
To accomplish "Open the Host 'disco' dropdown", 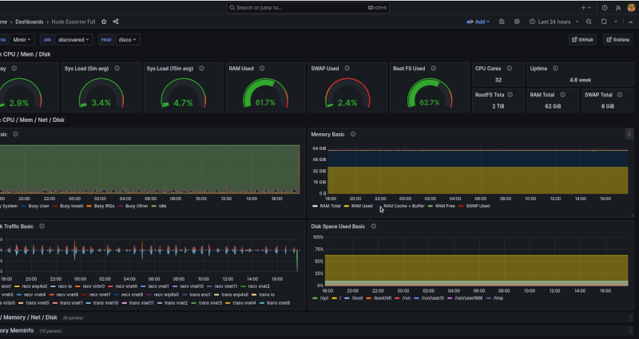I will [x=128, y=39].
